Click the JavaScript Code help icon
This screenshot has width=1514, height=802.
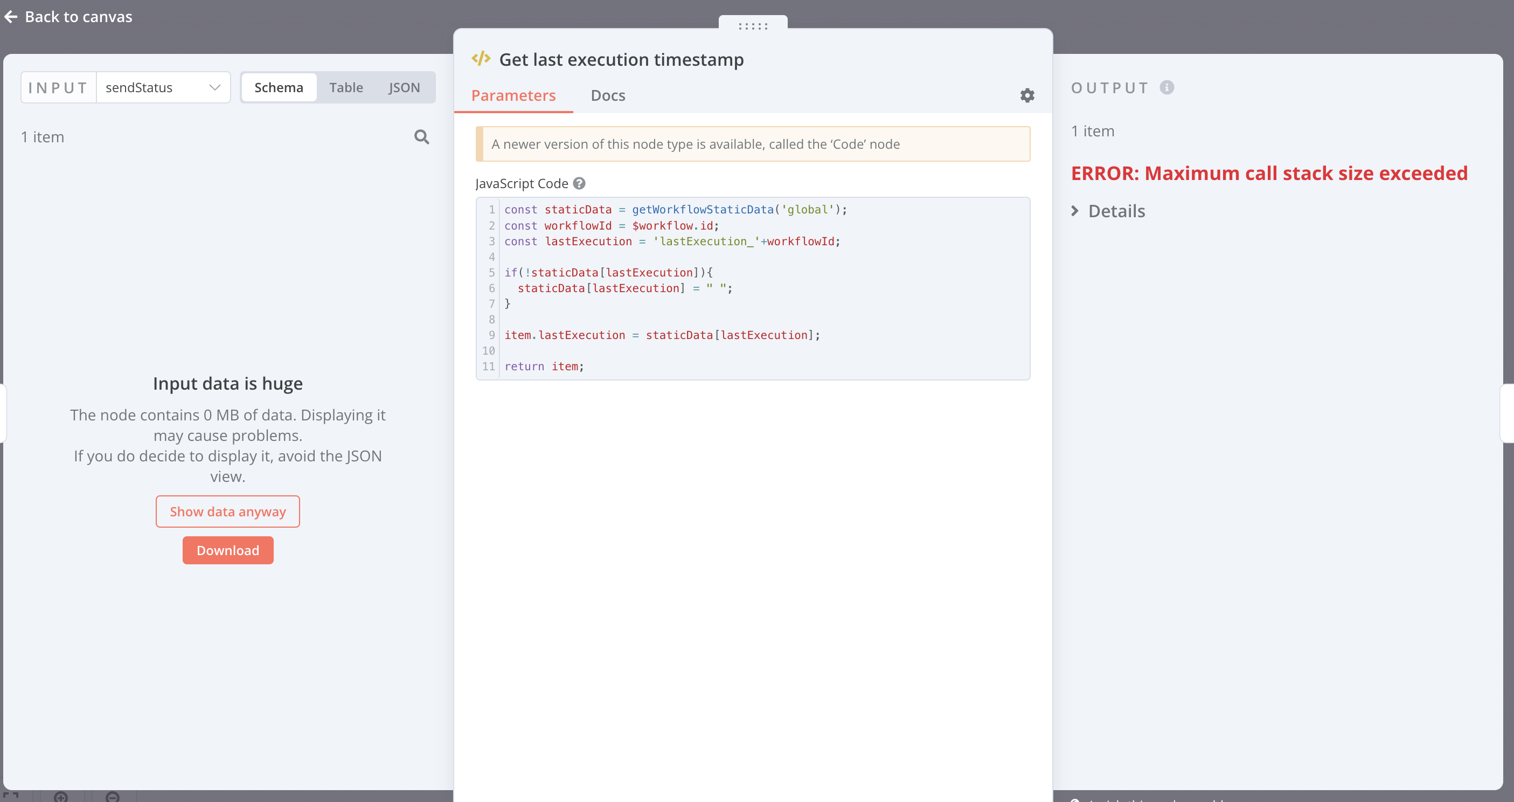(x=579, y=183)
